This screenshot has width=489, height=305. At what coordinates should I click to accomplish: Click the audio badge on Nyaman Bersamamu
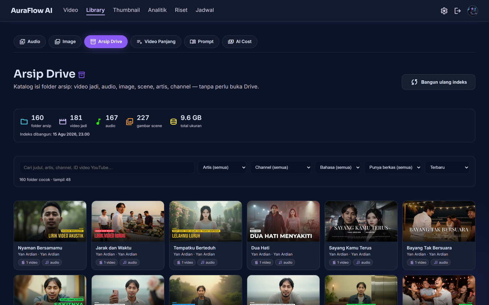pos(52,262)
